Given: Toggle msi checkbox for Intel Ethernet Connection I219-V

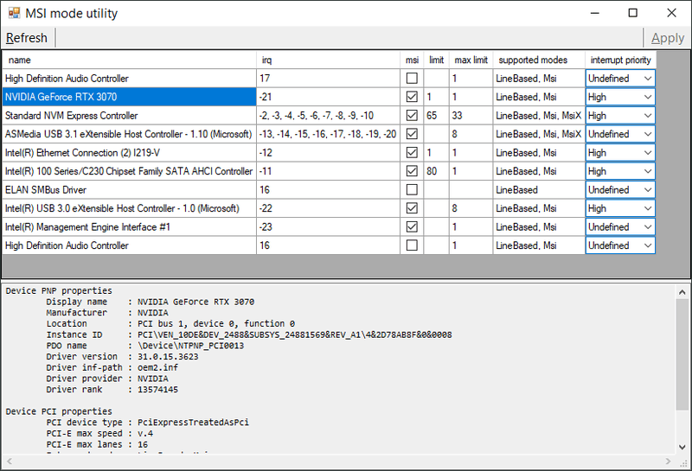Looking at the screenshot, I should point(412,153).
